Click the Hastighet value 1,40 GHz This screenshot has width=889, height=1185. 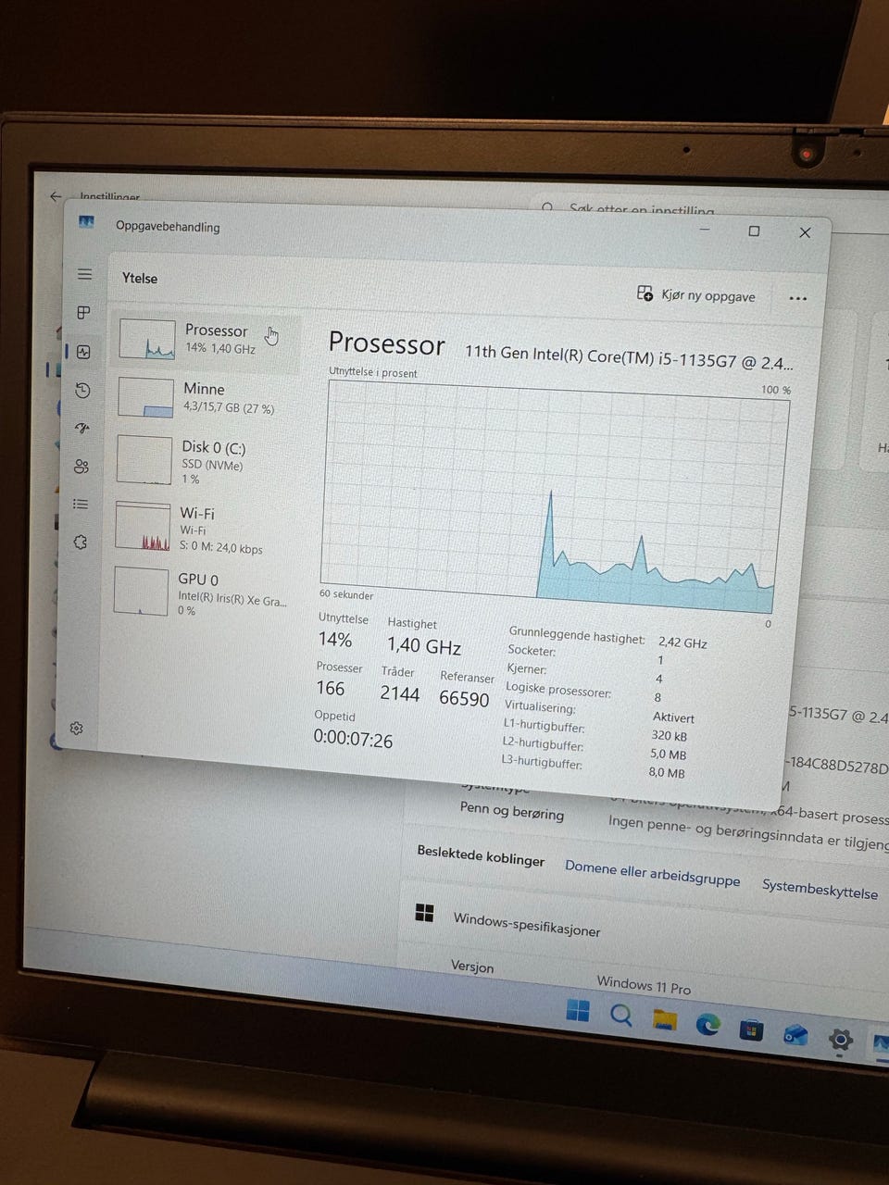[x=423, y=646]
